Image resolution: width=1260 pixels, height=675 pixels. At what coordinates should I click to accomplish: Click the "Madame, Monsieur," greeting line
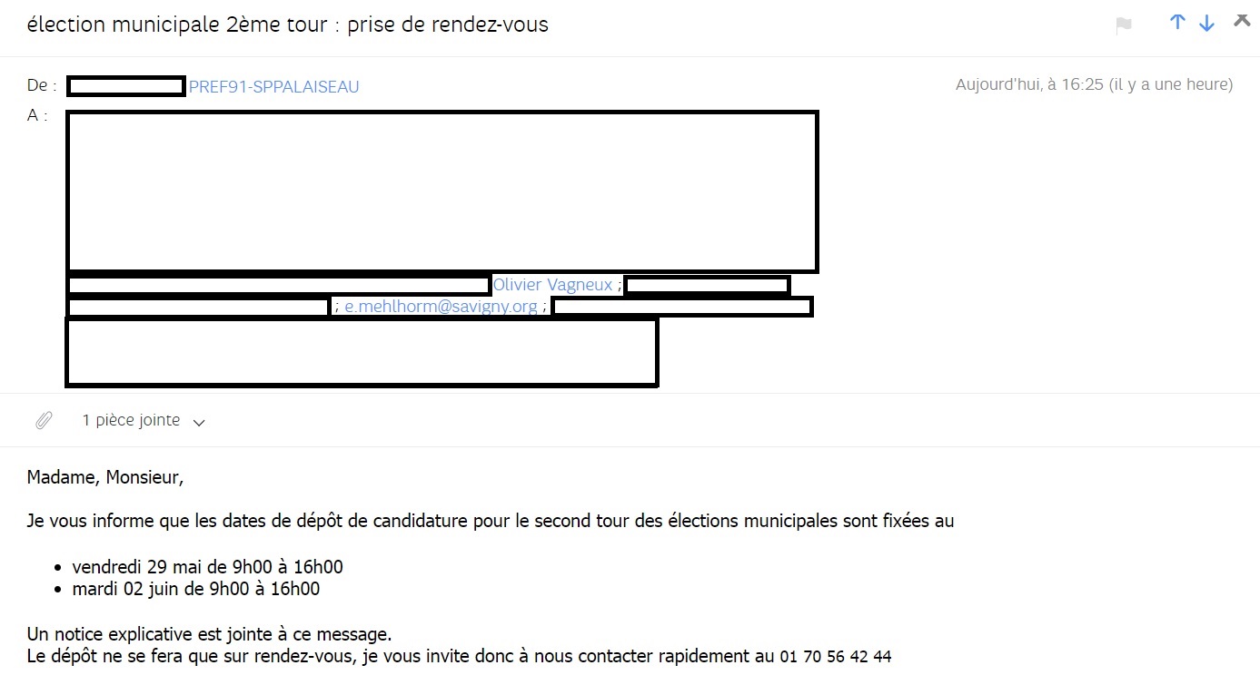tap(105, 477)
